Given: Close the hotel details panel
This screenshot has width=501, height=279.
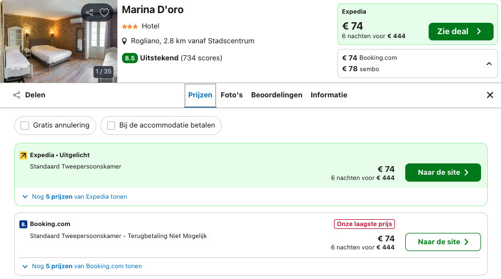Looking at the screenshot, I should (x=490, y=95).
